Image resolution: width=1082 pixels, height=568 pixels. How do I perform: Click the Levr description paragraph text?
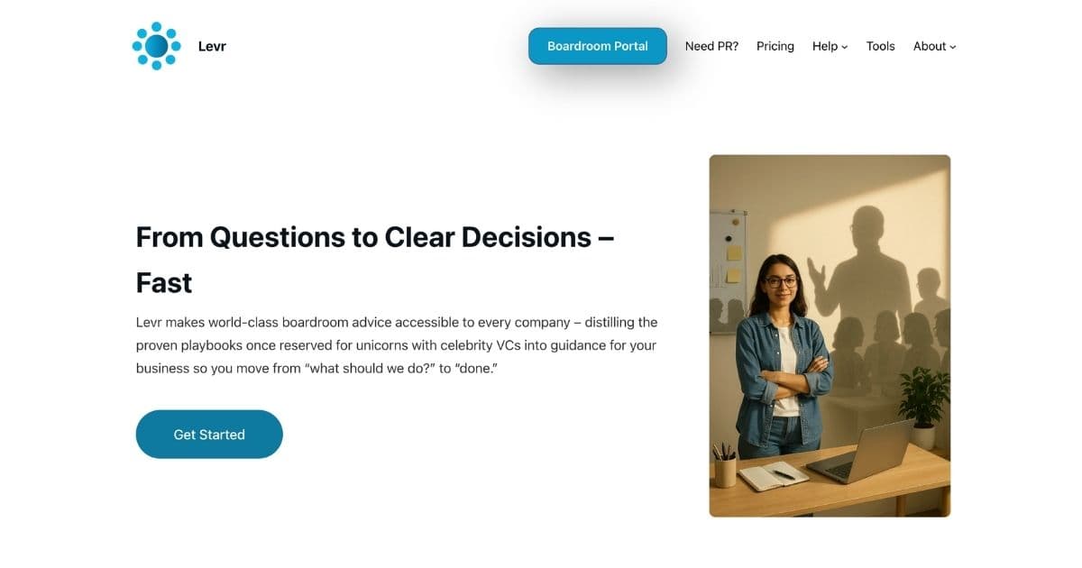(x=397, y=345)
